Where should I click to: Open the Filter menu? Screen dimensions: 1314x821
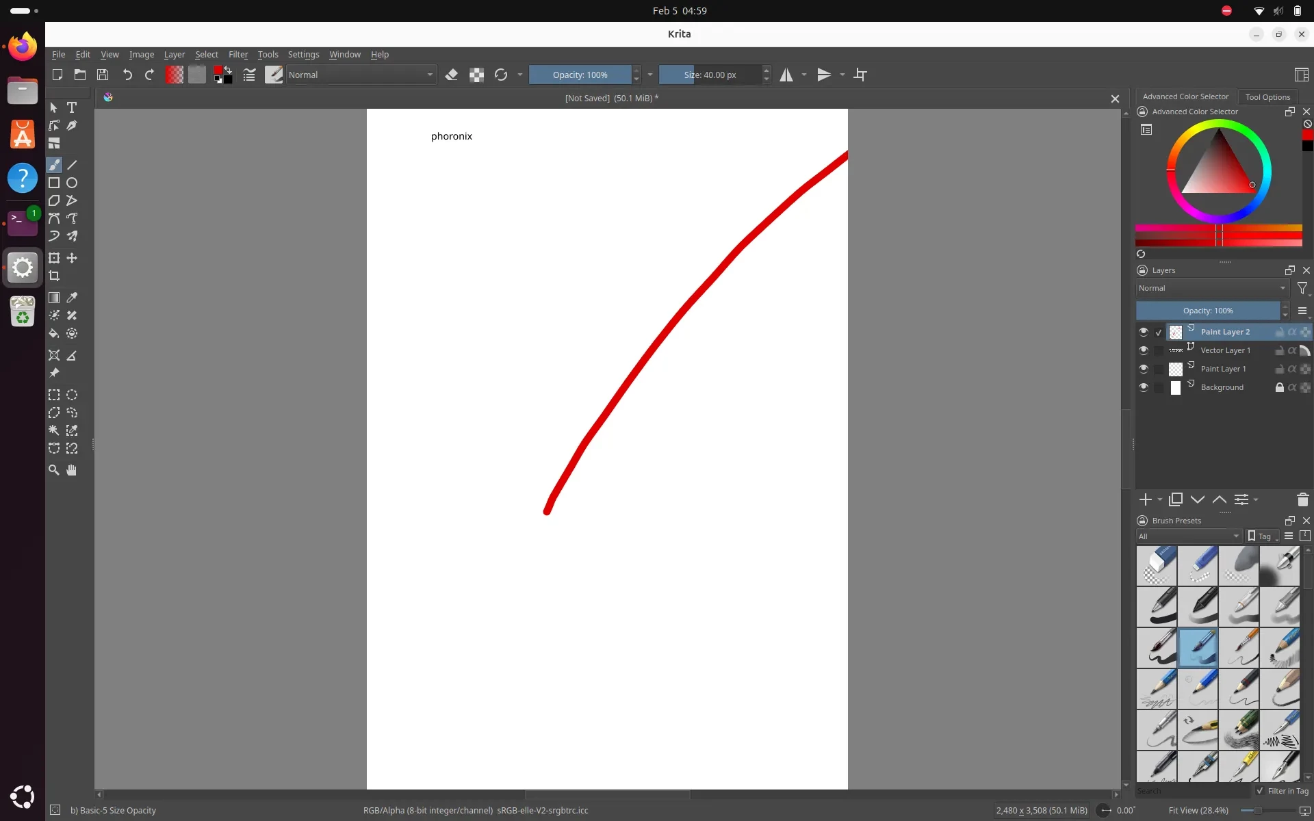(x=237, y=55)
